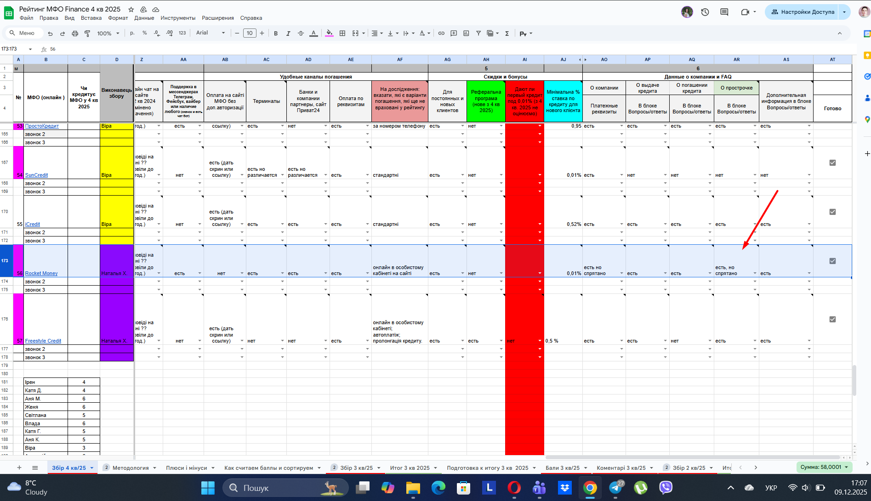The height and width of the screenshot is (501, 871).
Task: Open Google Maps side panel
Action: point(867,119)
